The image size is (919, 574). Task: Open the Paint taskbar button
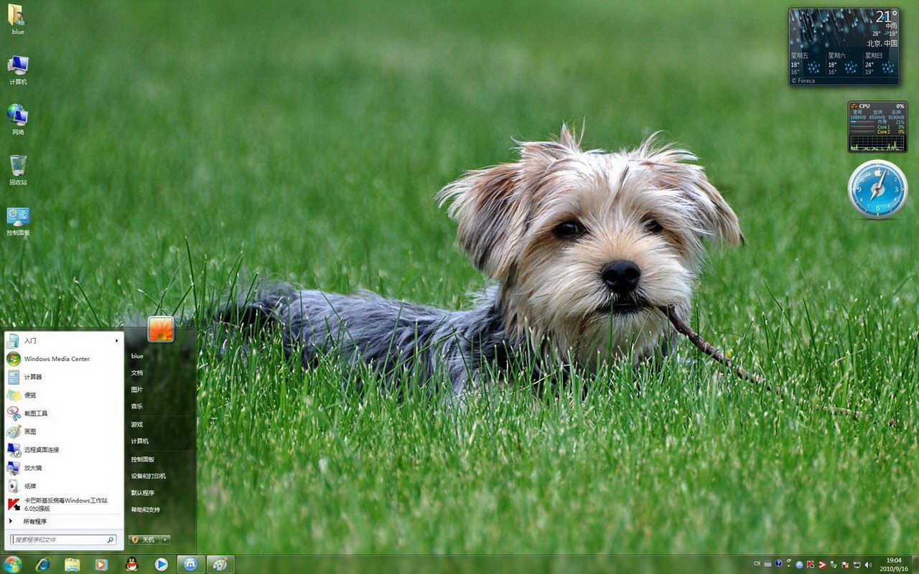(220, 564)
